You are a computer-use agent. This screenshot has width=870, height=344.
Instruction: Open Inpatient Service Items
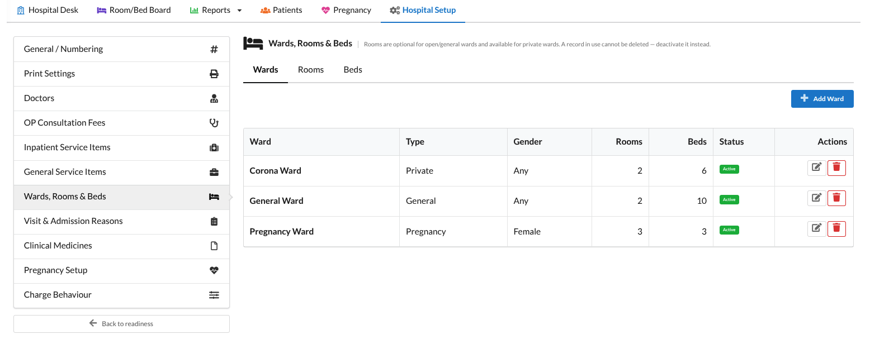[121, 147]
